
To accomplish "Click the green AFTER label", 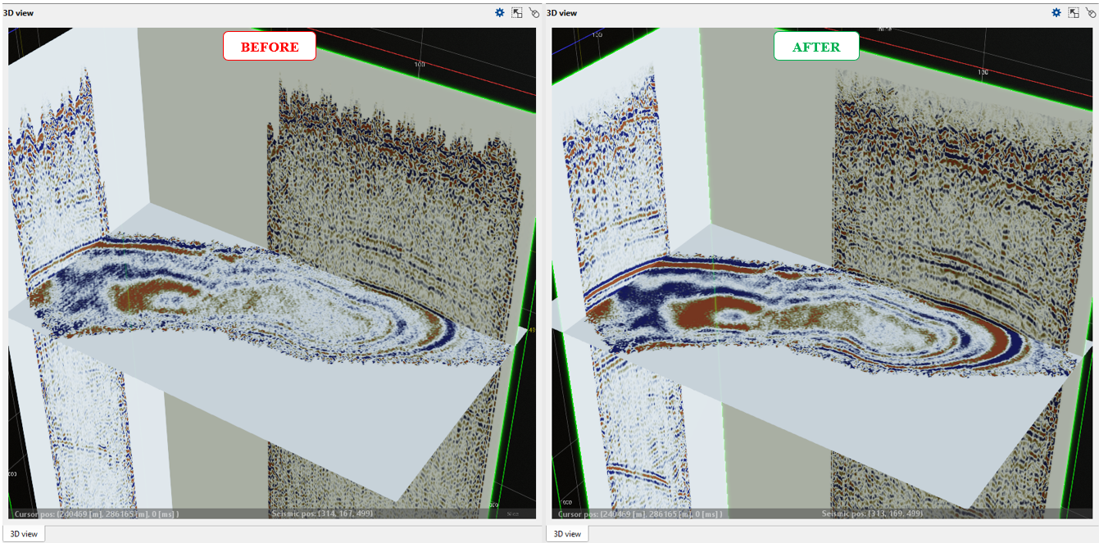I will (x=816, y=47).
